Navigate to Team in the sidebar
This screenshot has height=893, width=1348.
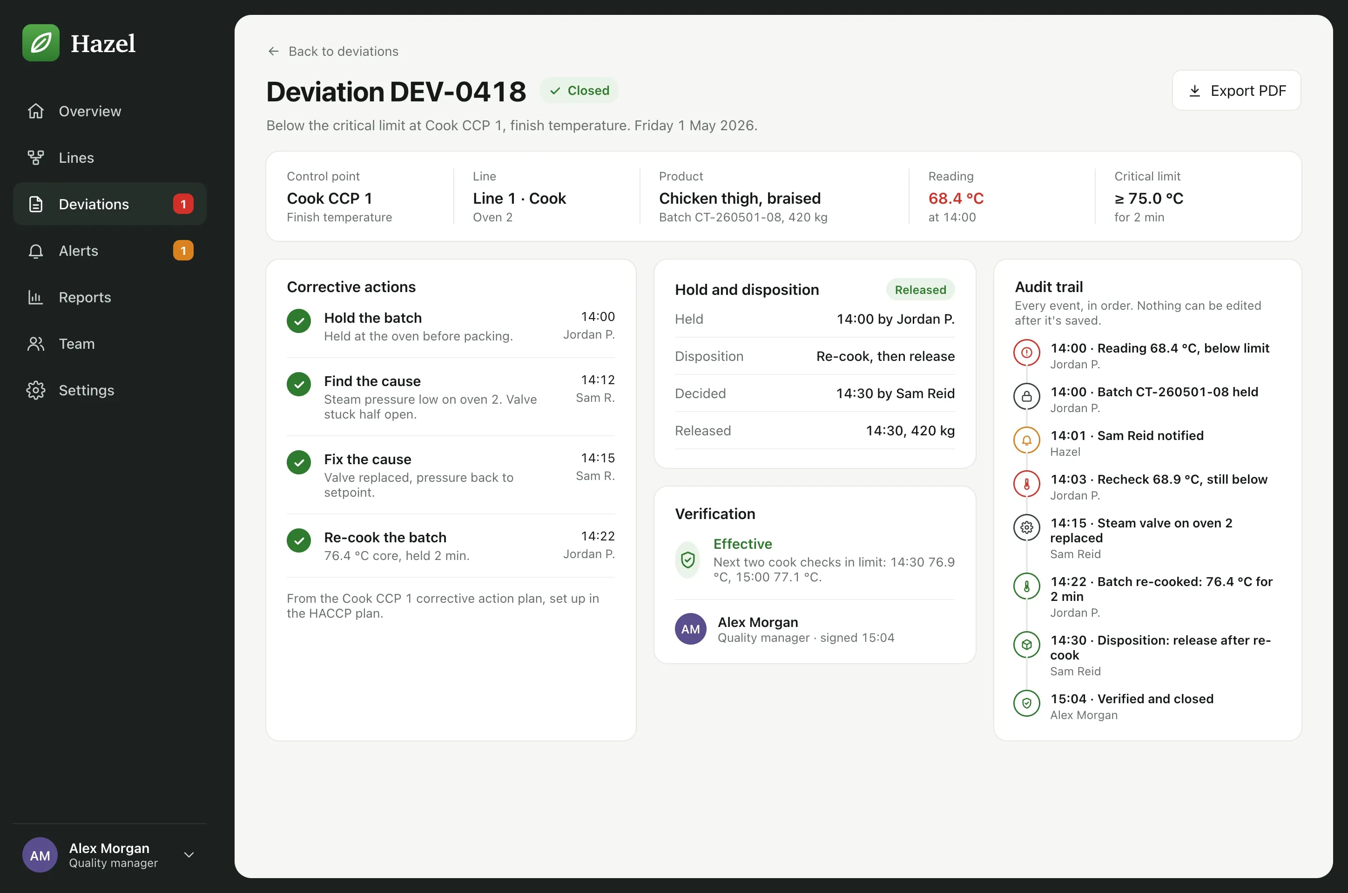tap(109, 344)
